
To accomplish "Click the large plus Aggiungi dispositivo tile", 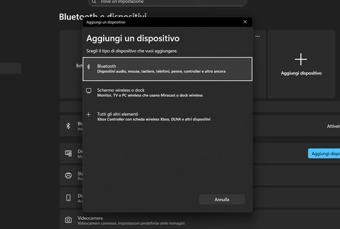I will 301,64.
